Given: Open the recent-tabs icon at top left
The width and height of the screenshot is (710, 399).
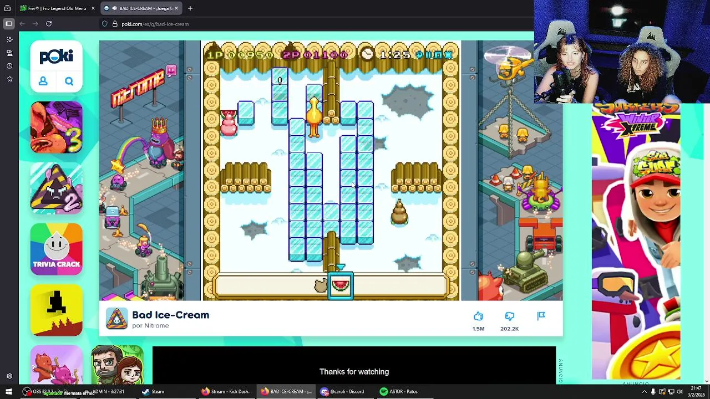Looking at the screenshot, I should pos(8,8).
